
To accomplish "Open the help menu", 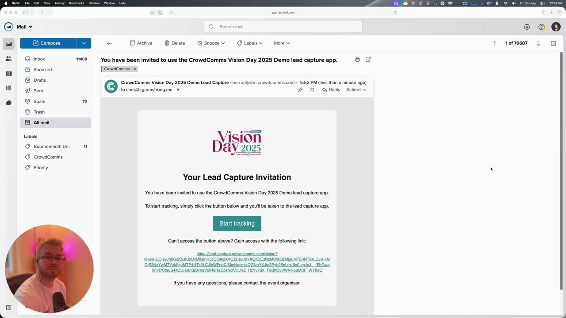I will coord(541,27).
